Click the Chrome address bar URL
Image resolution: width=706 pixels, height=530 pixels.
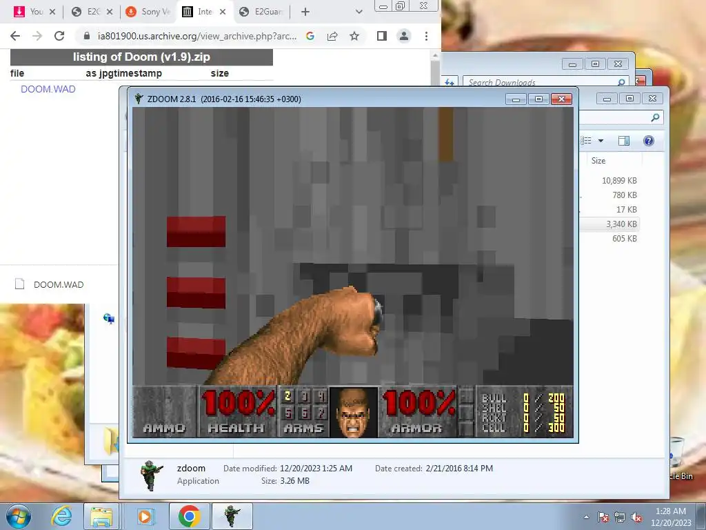197,36
